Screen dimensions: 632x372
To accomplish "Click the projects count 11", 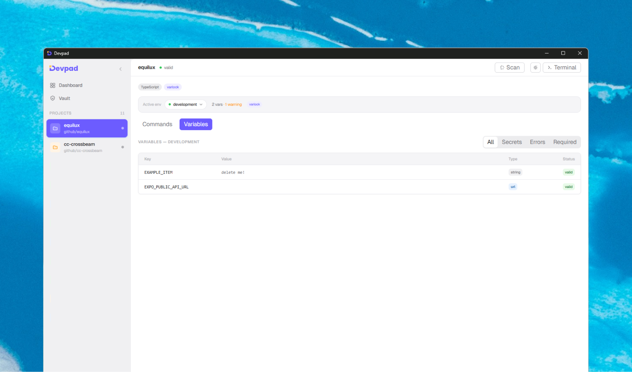I will coord(122,113).
